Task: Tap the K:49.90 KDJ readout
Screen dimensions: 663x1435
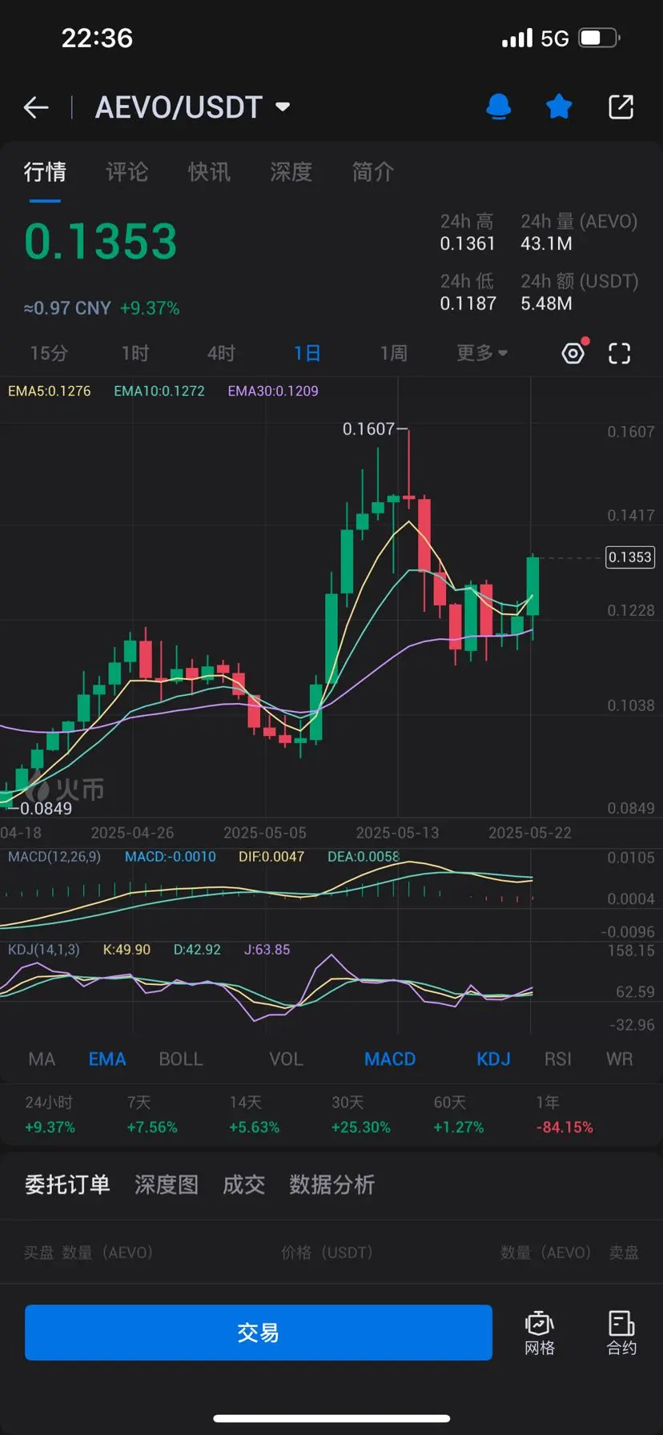Action: click(x=127, y=950)
